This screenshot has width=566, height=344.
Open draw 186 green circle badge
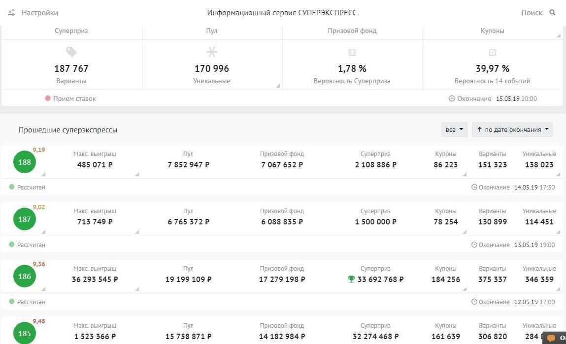pos(25,276)
